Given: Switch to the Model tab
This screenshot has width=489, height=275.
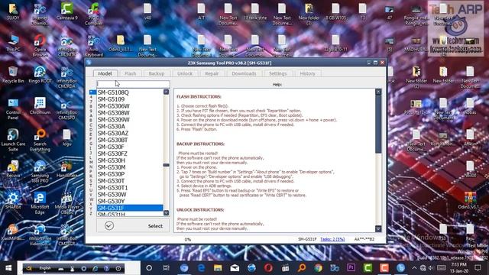Looking at the screenshot, I should (105, 73).
